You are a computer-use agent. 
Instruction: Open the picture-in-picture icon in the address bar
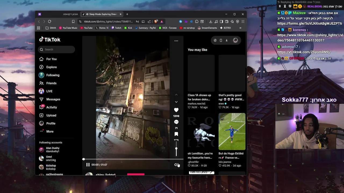click(x=143, y=21)
